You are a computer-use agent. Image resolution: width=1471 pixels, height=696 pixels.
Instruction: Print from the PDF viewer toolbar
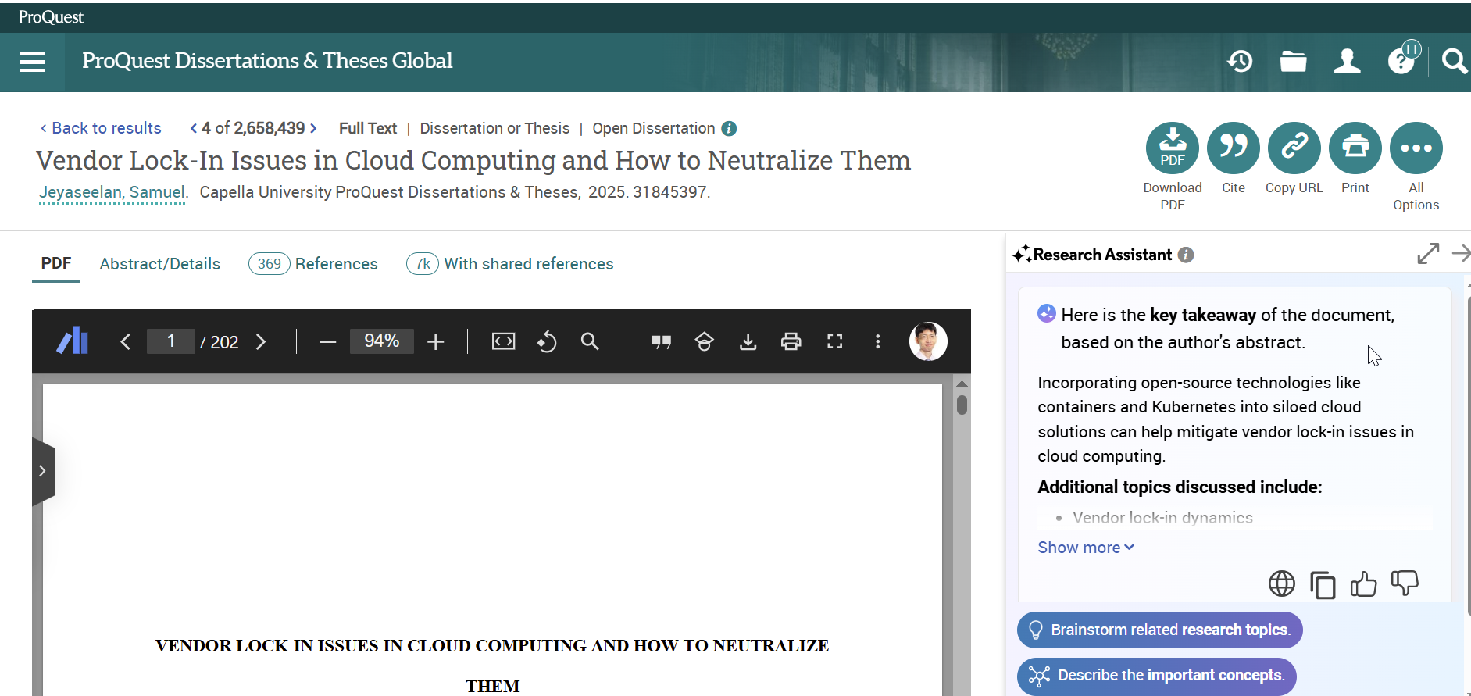(791, 341)
